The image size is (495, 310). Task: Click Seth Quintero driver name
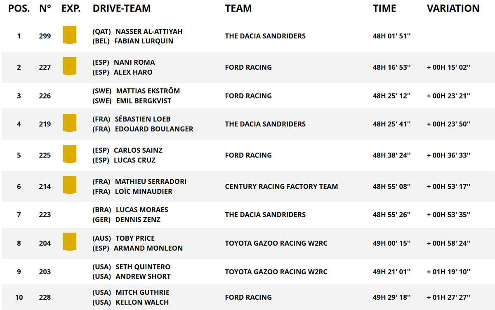click(143, 267)
